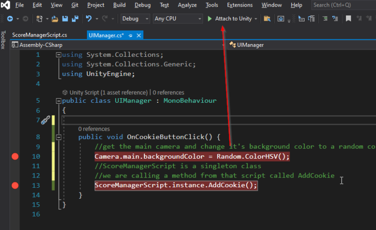
Task: Click the grayed navigate forward arrow
Action: pos(25,19)
